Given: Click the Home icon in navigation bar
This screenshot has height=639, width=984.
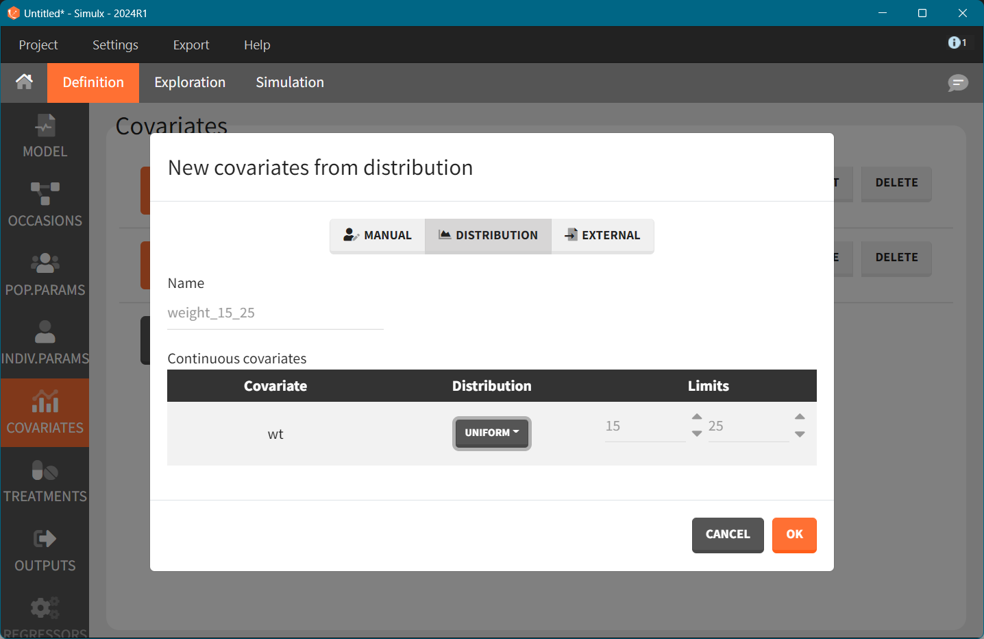Looking at the screenshot, I should tap(24, 82).
